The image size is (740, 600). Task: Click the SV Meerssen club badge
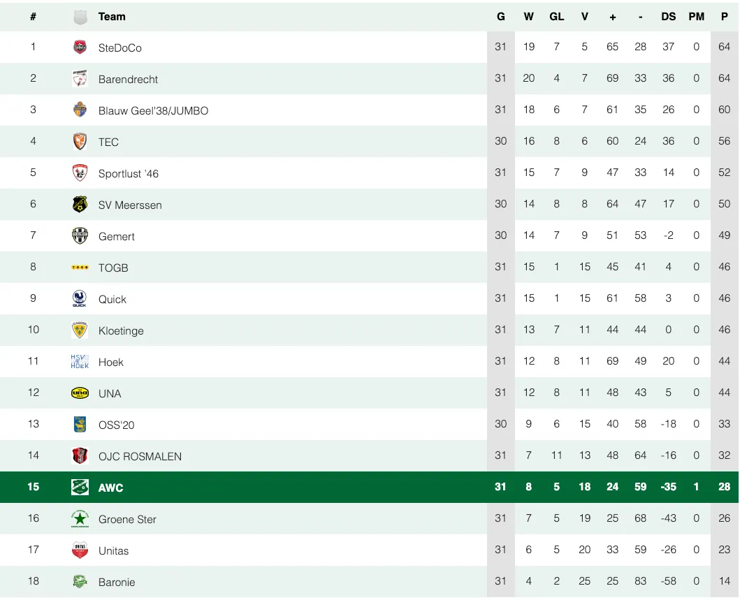click(80, 205)
